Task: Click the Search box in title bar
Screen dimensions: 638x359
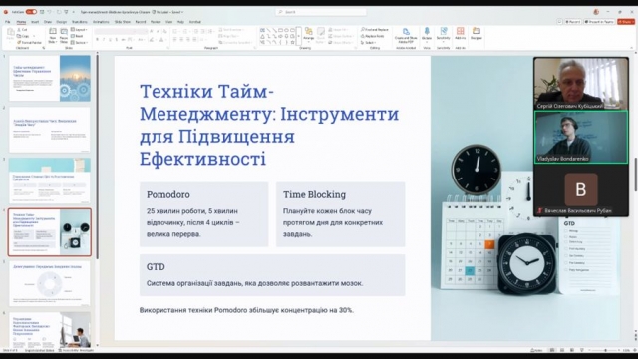Action: (321, 12)
